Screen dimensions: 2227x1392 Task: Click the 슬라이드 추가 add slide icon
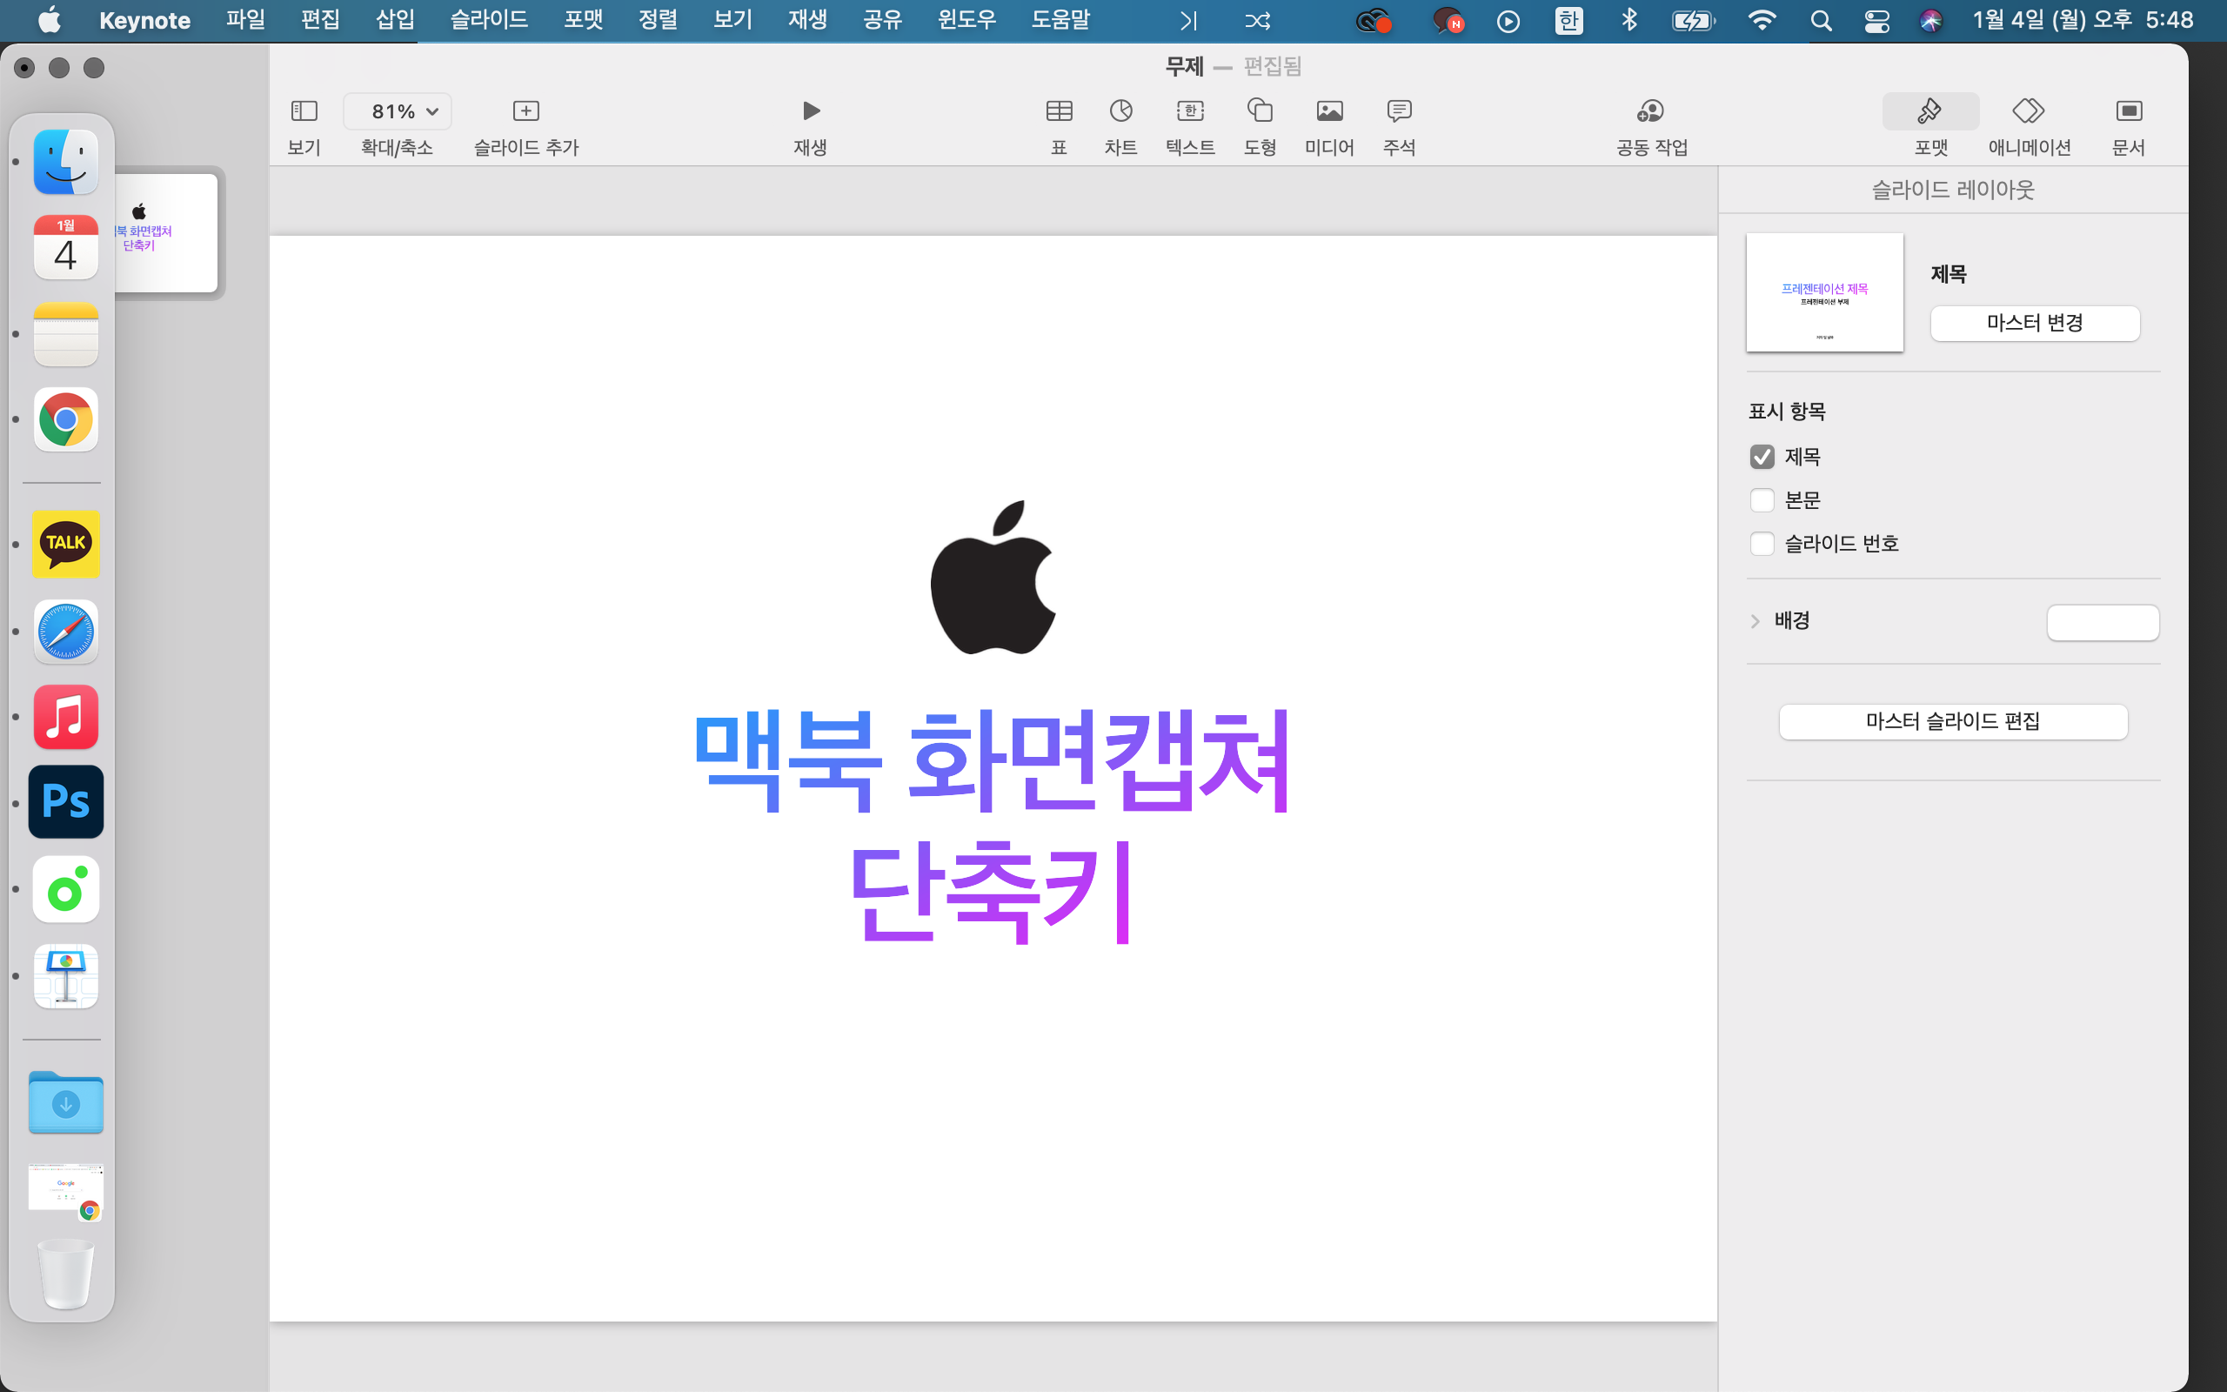pyautogui.click(x=525, y=111)
